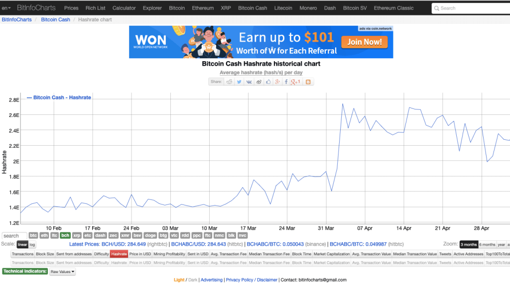Select the Difficulty chart tab

click(101, 254)
